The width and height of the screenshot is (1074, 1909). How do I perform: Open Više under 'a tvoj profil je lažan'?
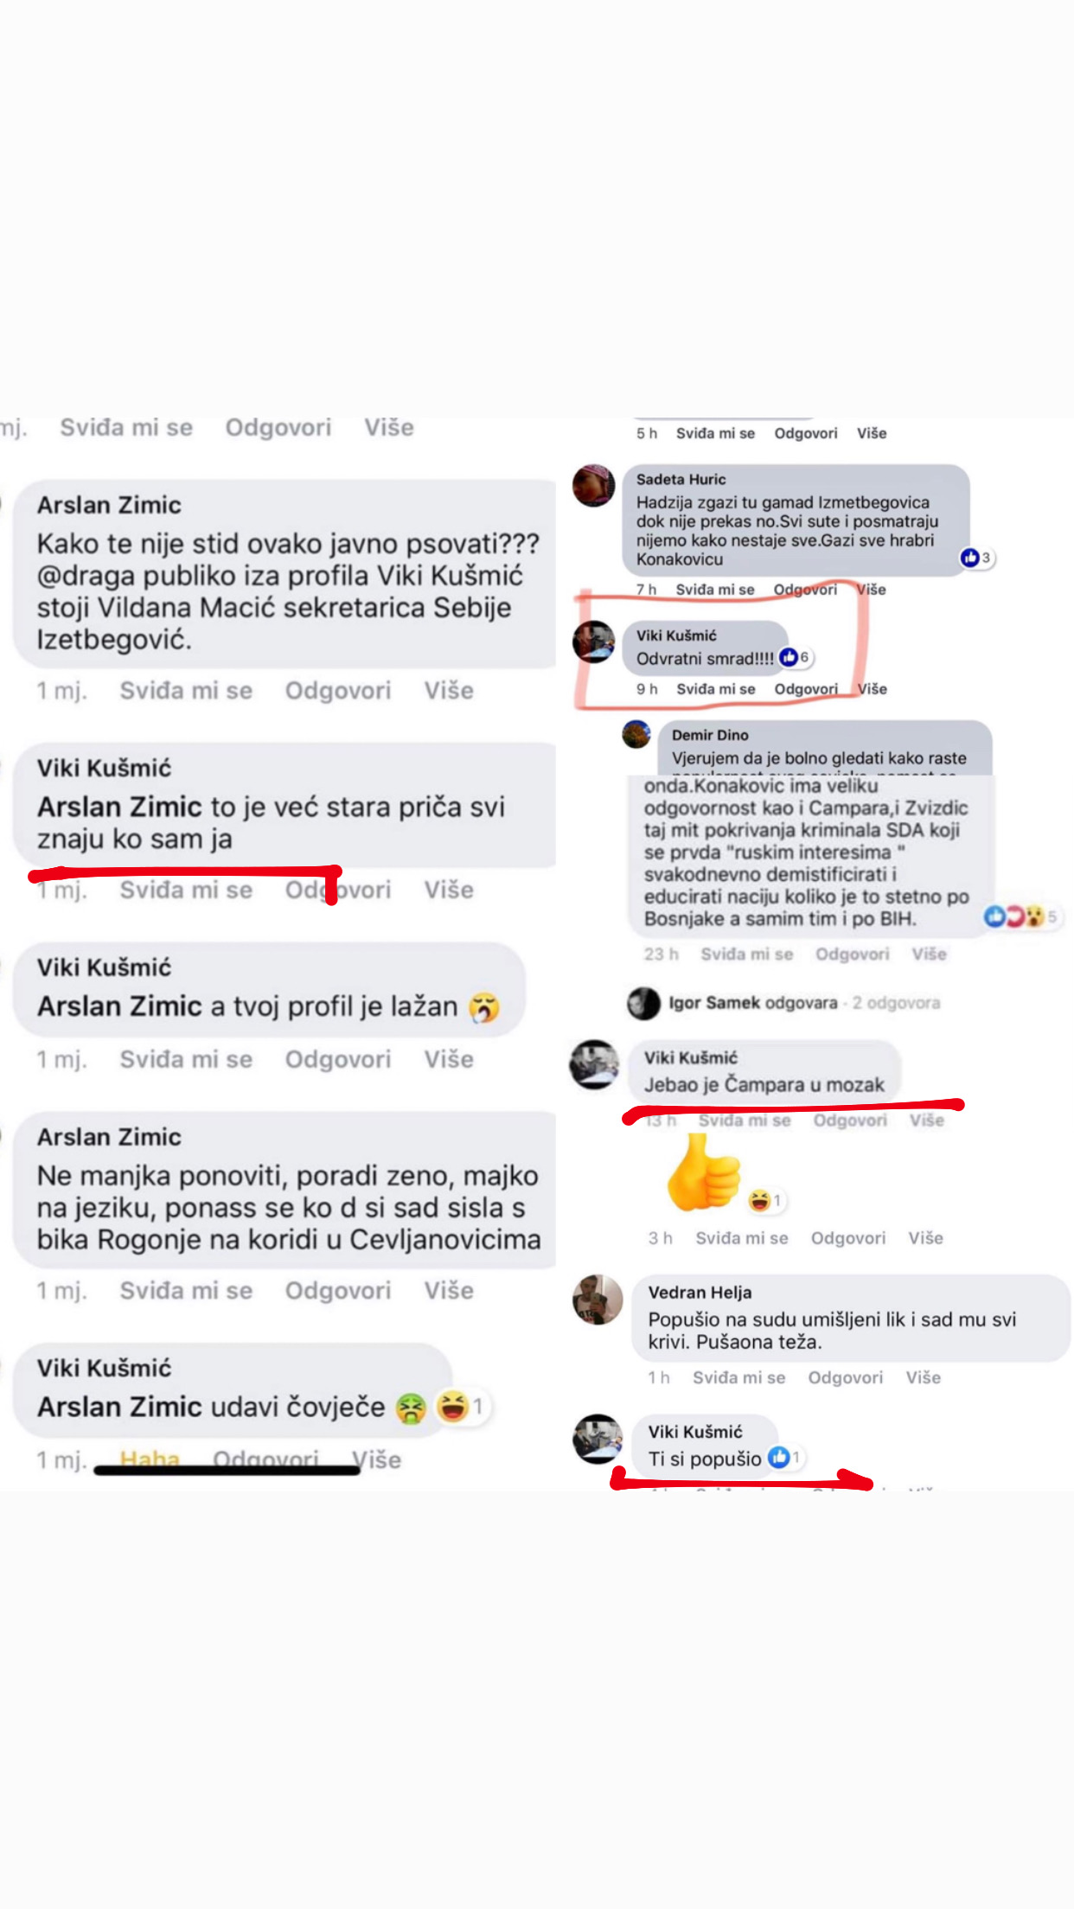tap(449, 1059)
